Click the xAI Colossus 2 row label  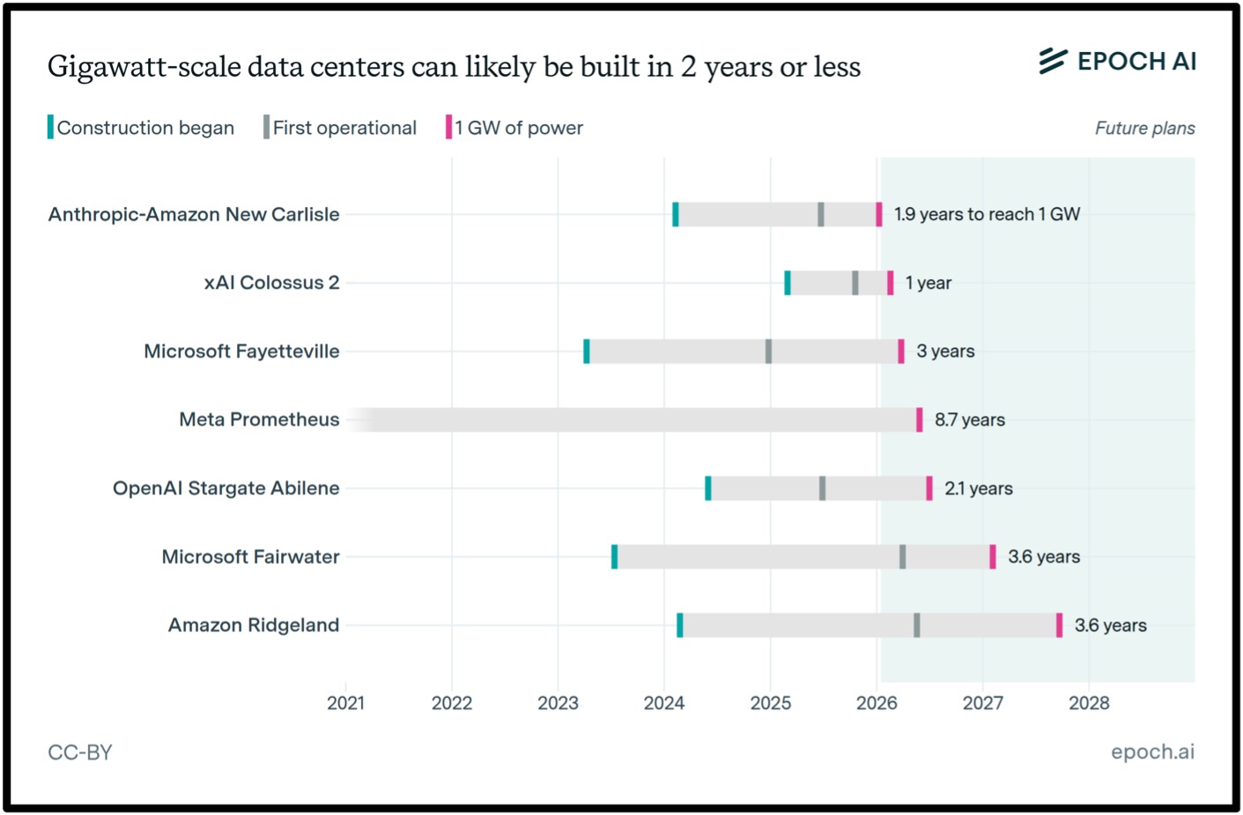(271, 283)
